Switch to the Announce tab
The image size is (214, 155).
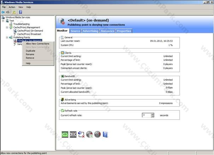[x=108, y=31]
